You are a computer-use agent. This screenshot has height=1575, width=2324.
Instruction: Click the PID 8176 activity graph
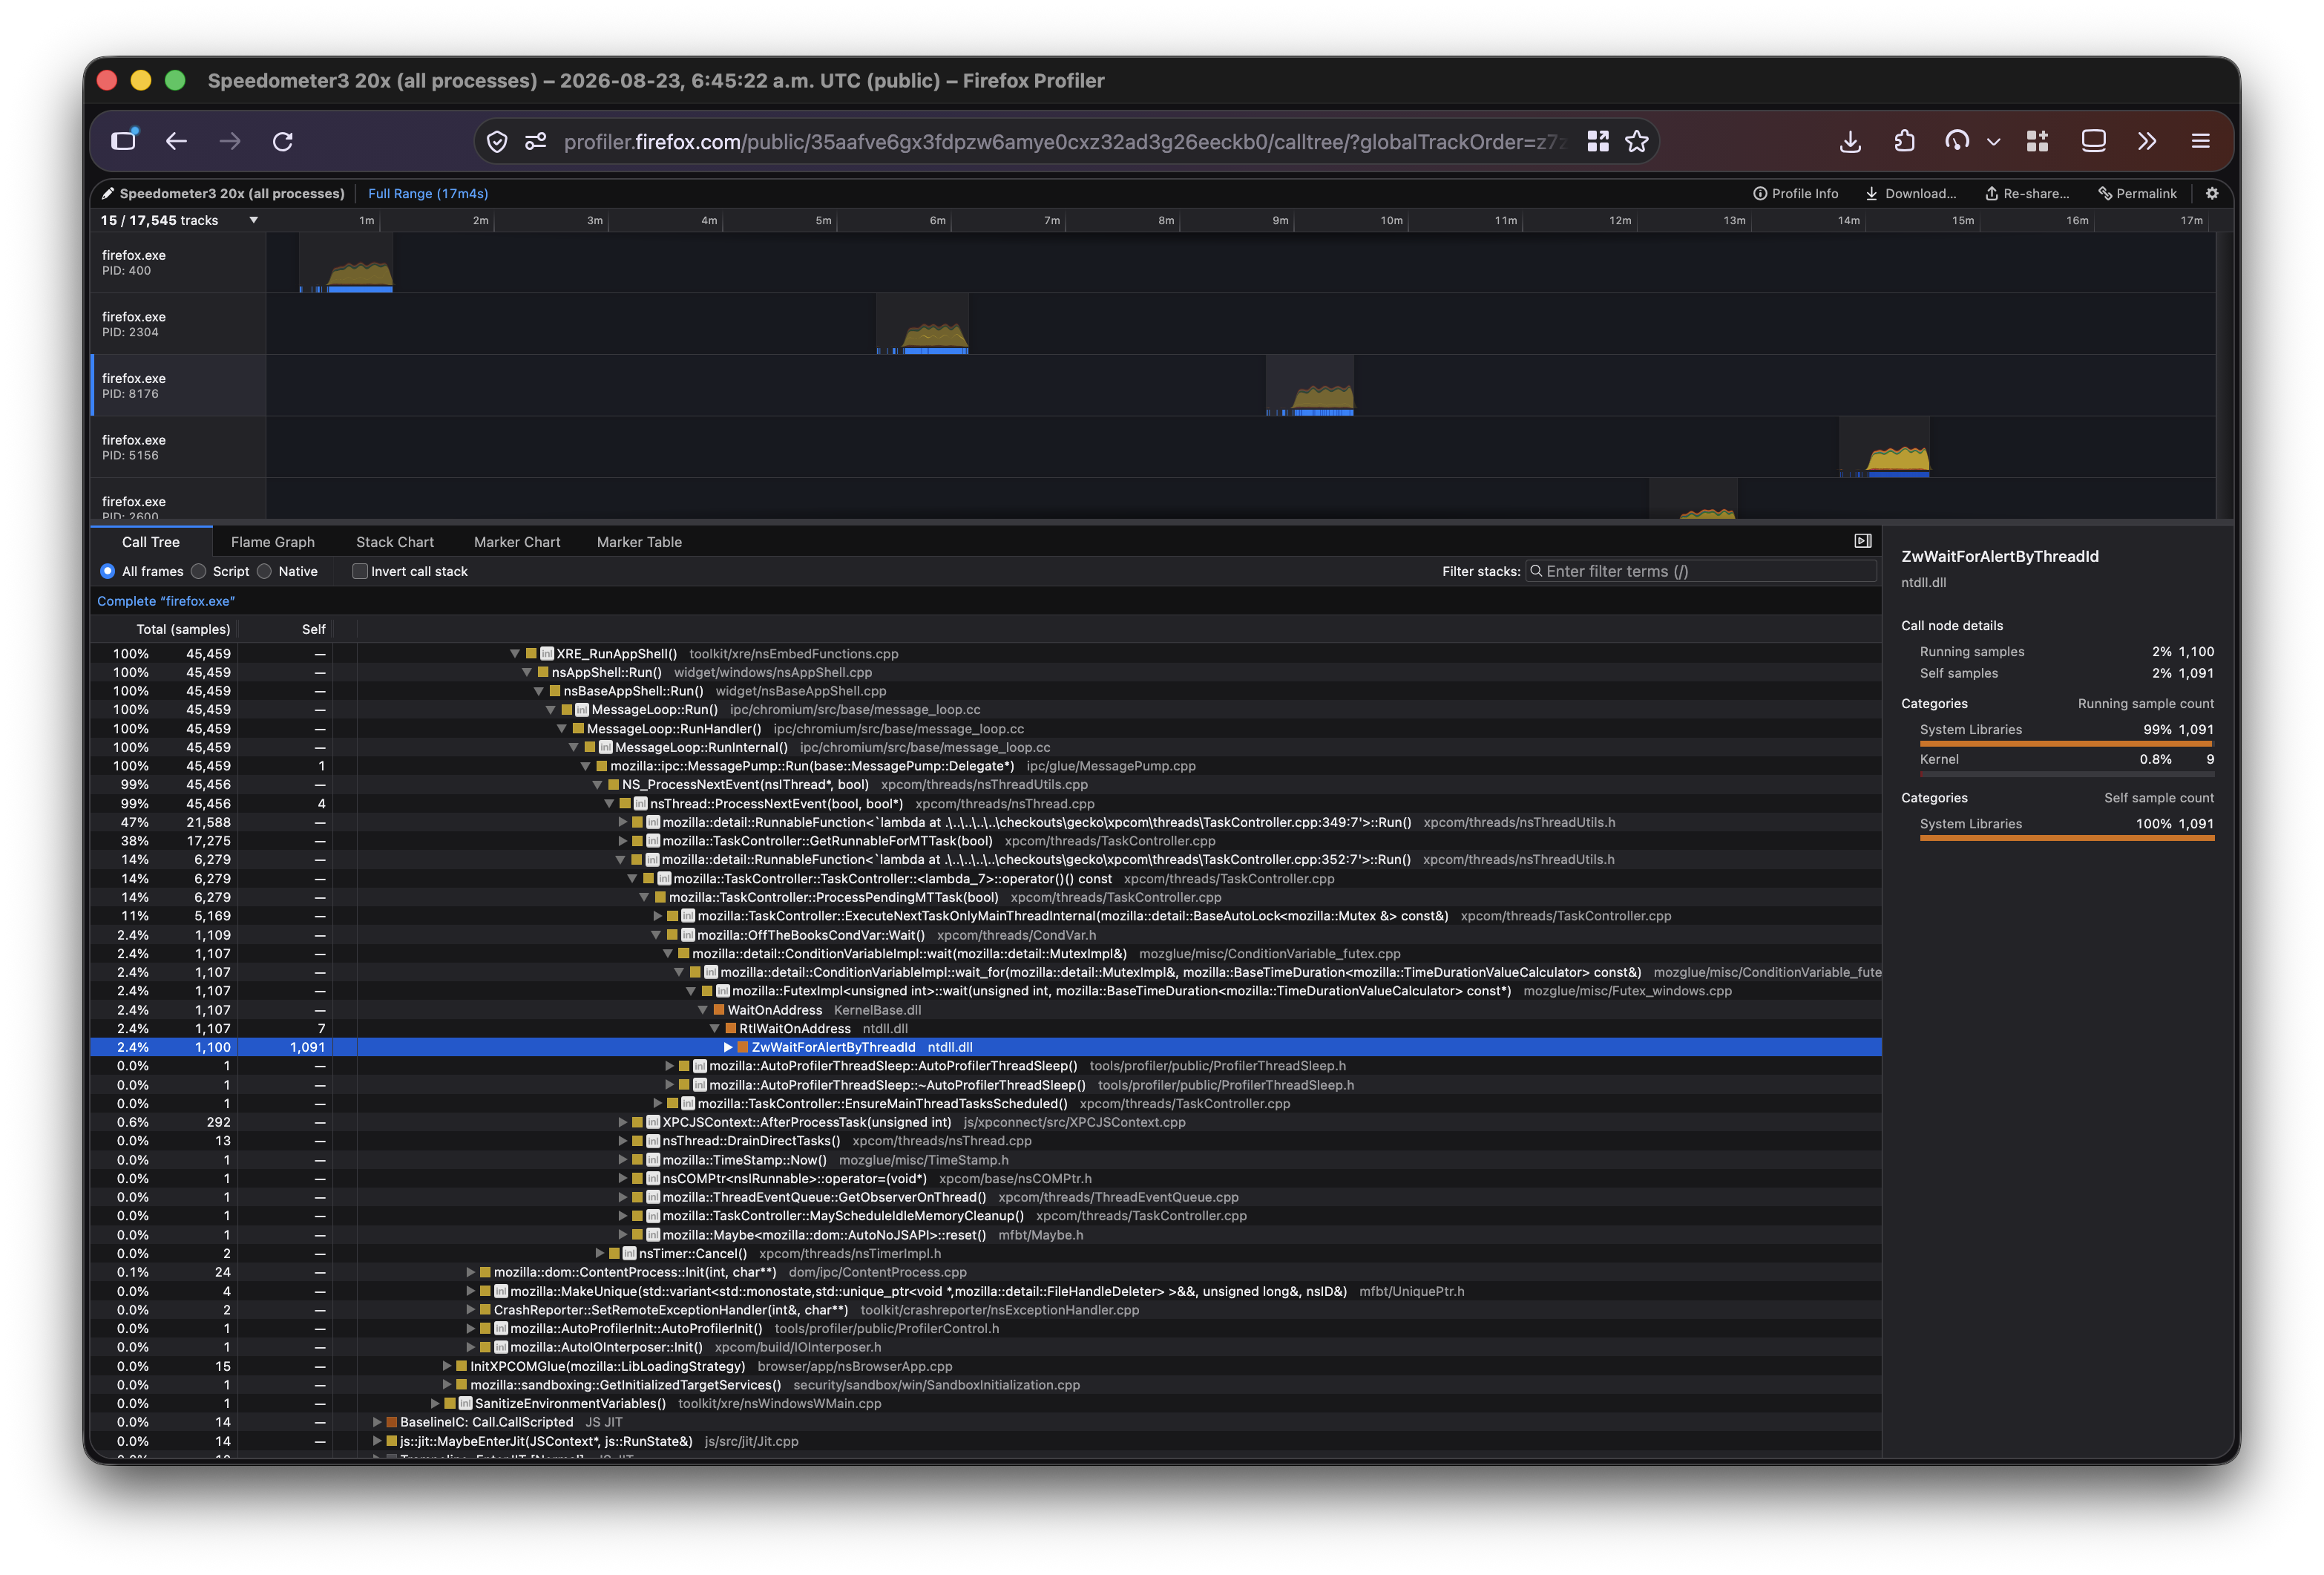pyautogui.click(x=1310, y=386)
